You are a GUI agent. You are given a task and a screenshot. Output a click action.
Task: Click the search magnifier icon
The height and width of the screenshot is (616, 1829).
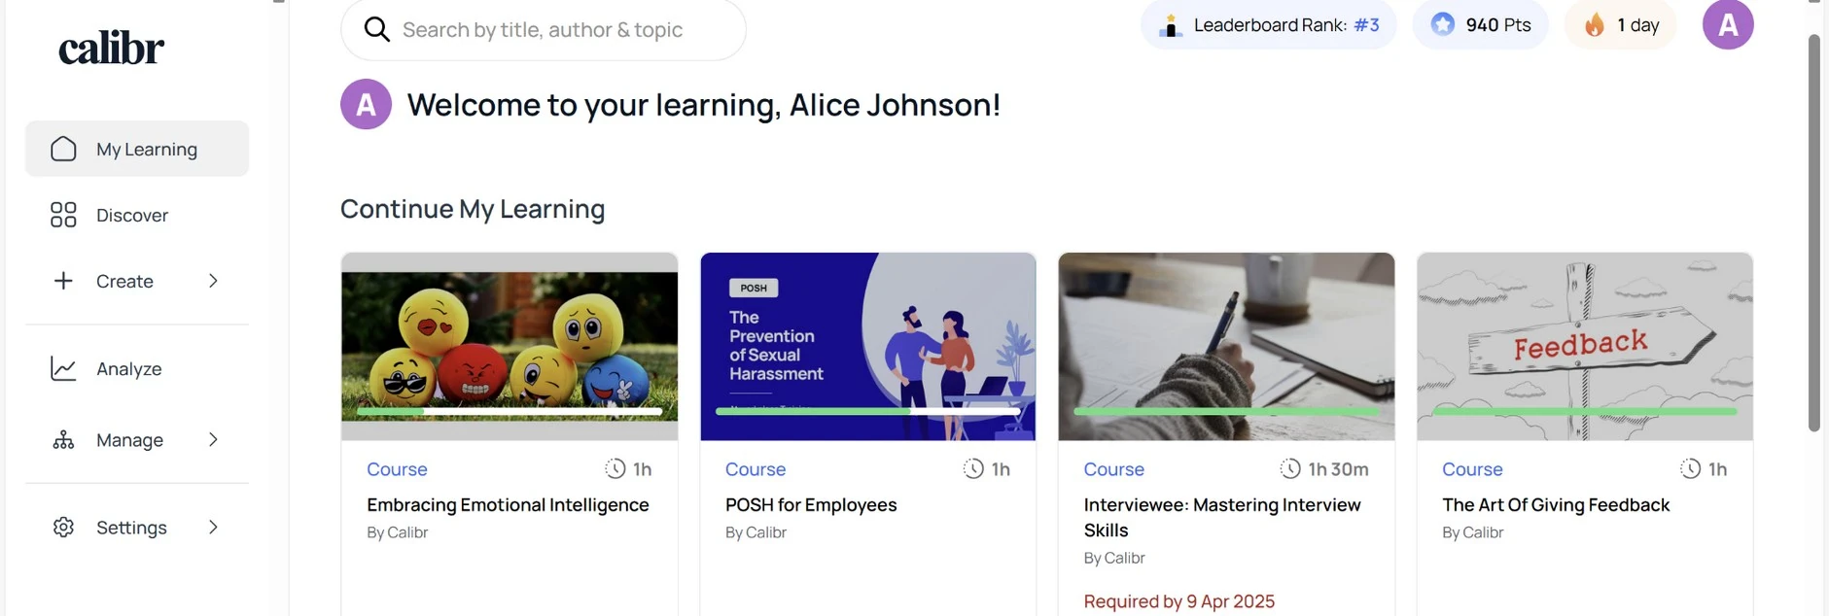376,30
